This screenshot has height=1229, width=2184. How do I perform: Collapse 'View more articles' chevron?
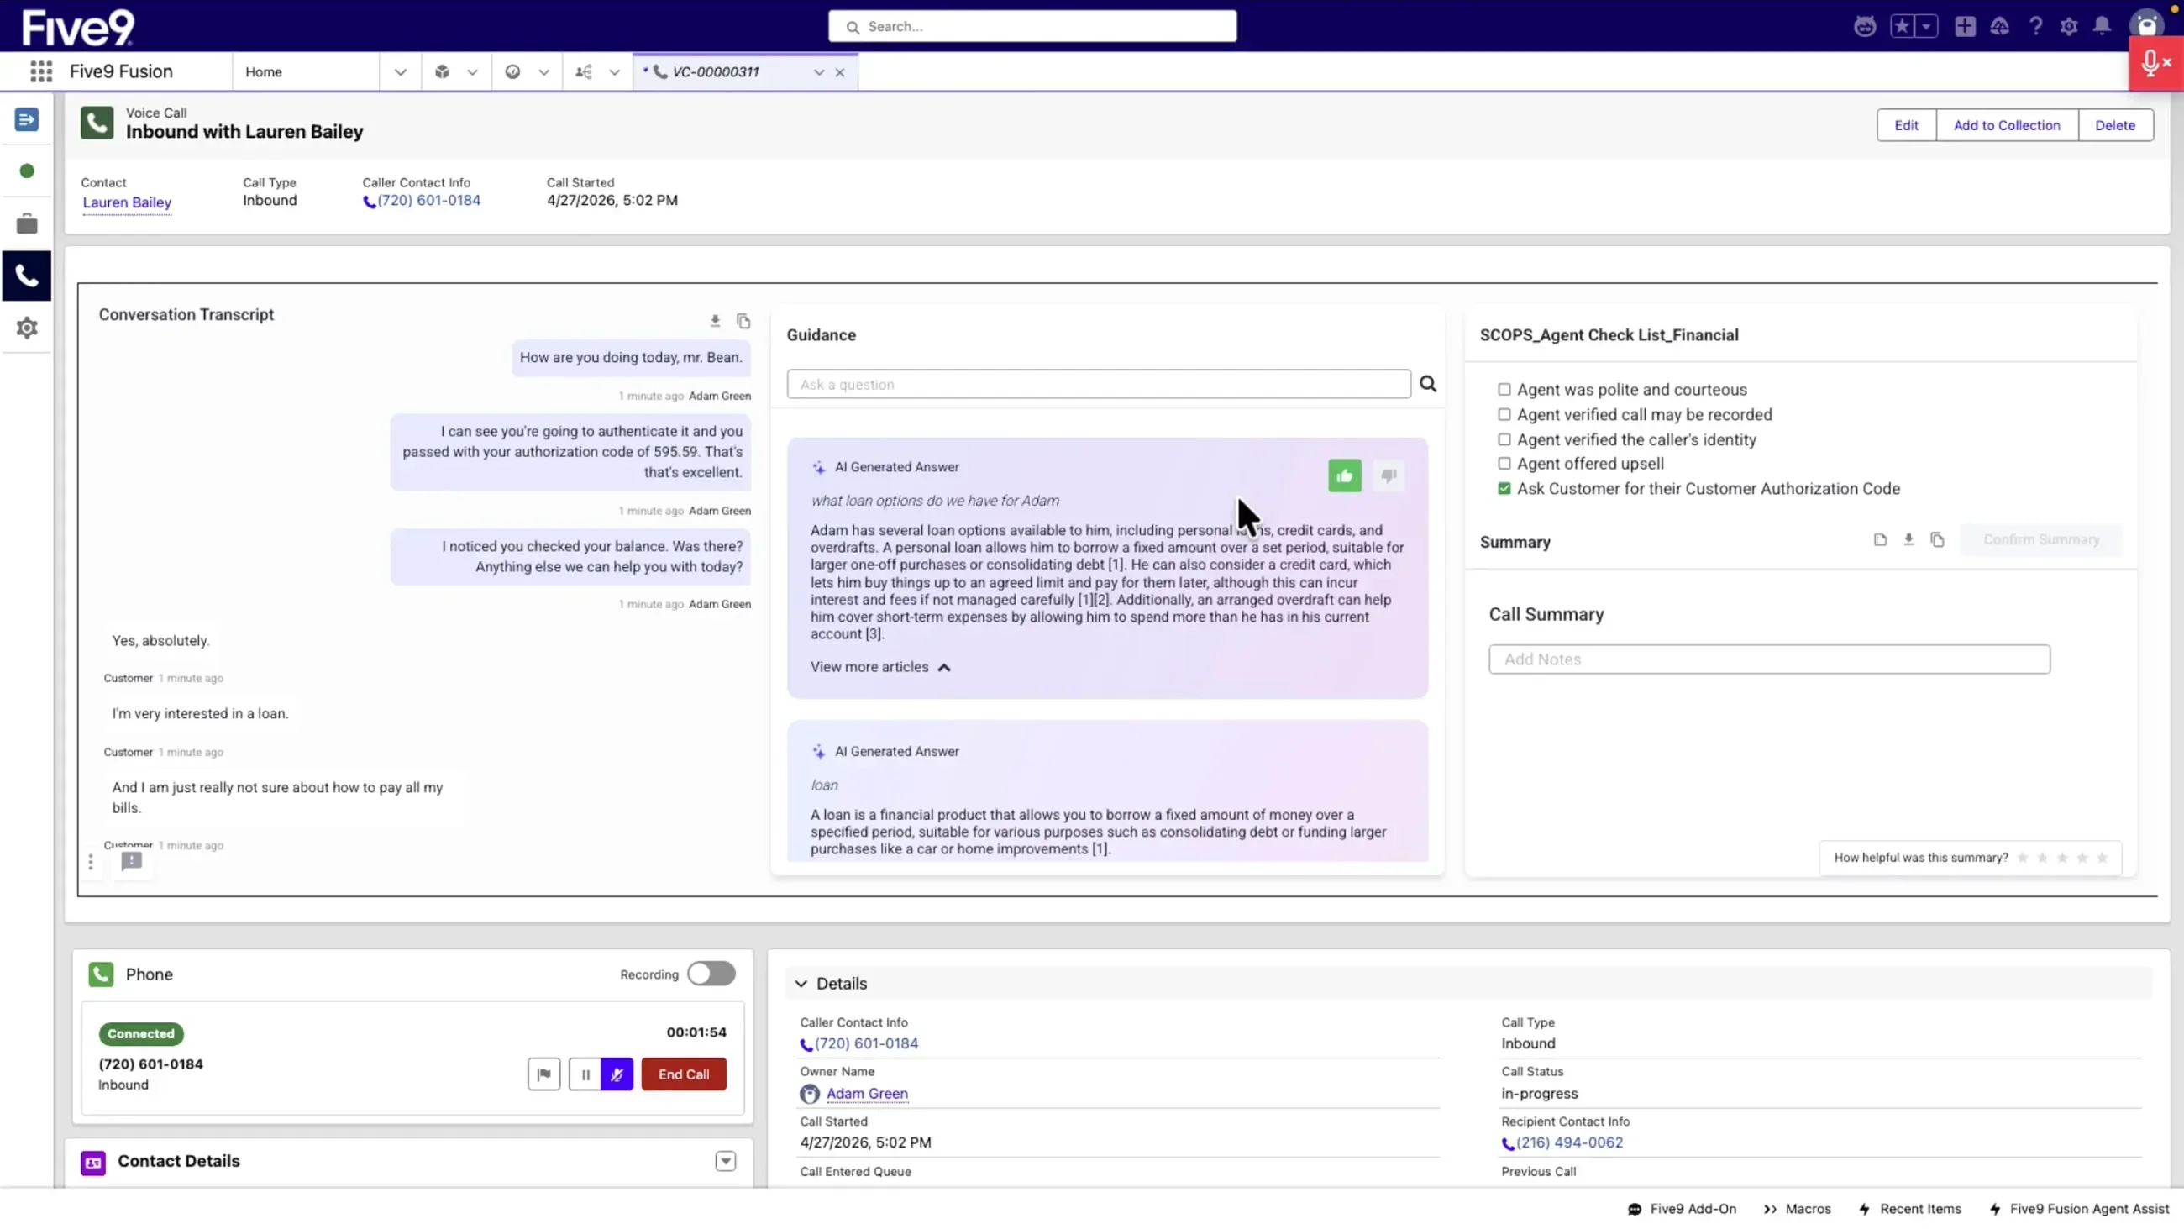coord(943,668)
